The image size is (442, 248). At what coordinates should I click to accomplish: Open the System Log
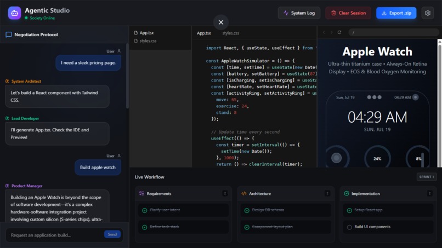point(299,13)
